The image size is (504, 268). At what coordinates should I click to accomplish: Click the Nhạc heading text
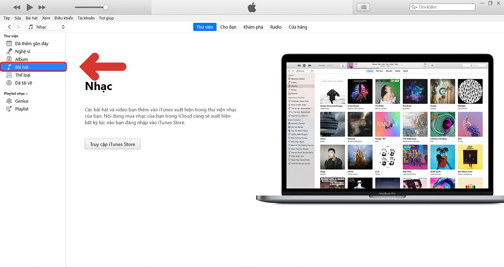98,87
